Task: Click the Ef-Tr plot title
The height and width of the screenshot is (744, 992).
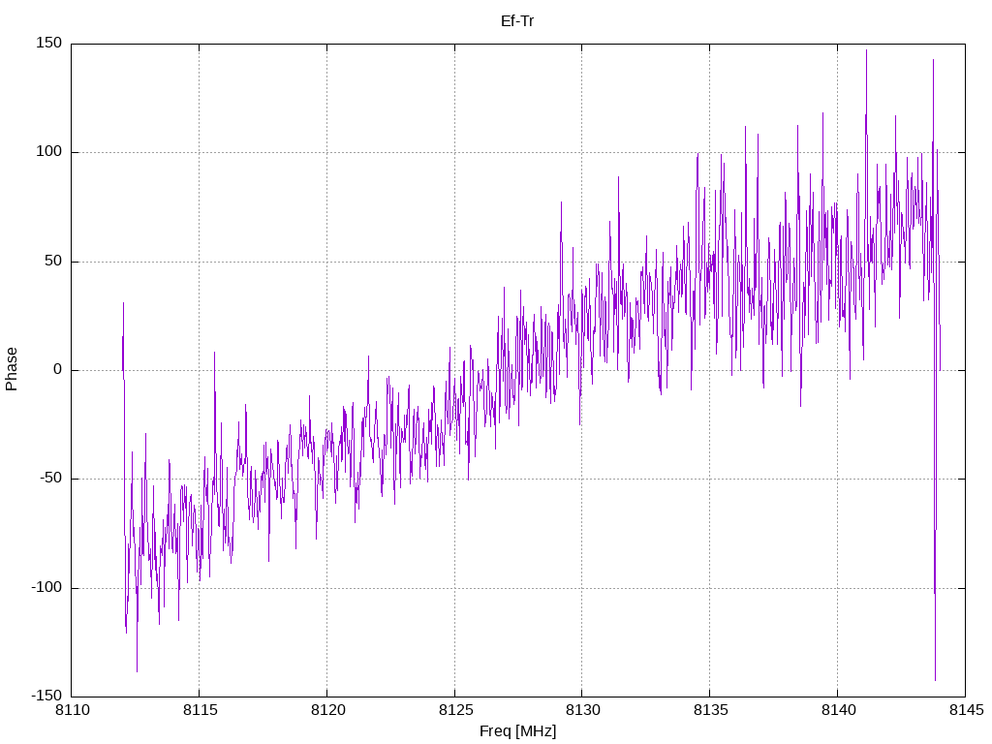Action: (517, 21)
